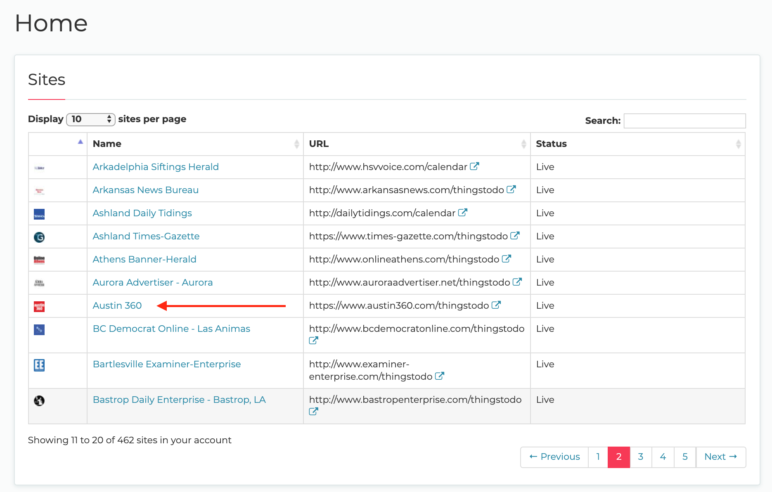
Task: Sort by the logo column arrow
Action: point(81,142)
